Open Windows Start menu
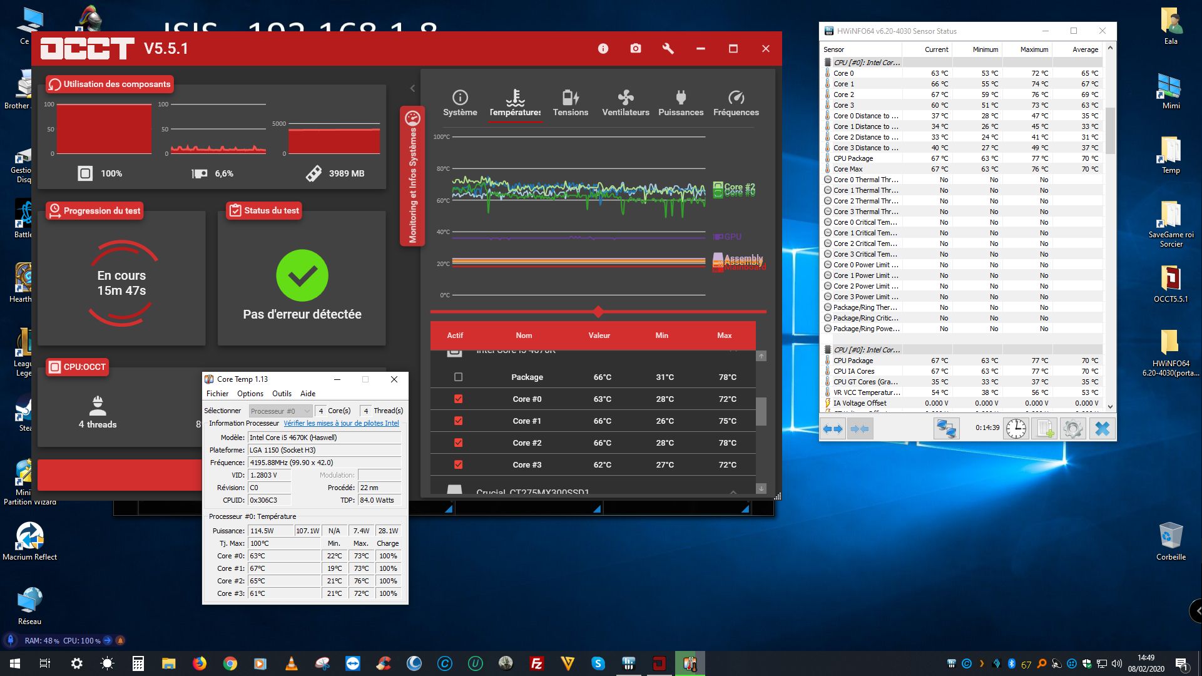The height and width of the screenshot is (676, 1202). [x=15, y=663]
